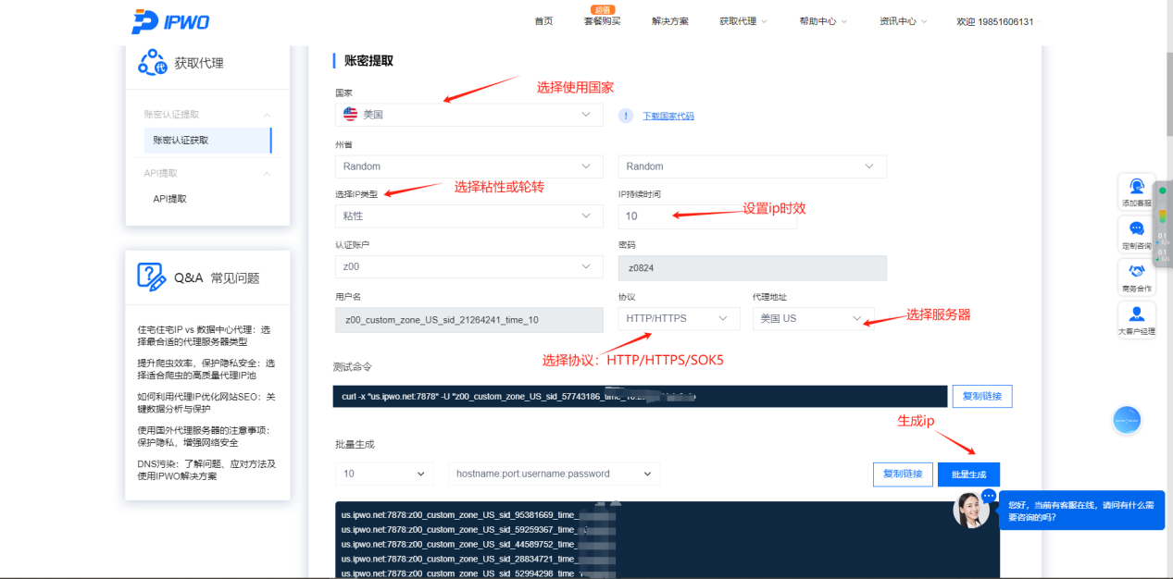This screenshot has height=579, width=1173.
Task: Open the 下载国家代码 link
Action: 668,117
